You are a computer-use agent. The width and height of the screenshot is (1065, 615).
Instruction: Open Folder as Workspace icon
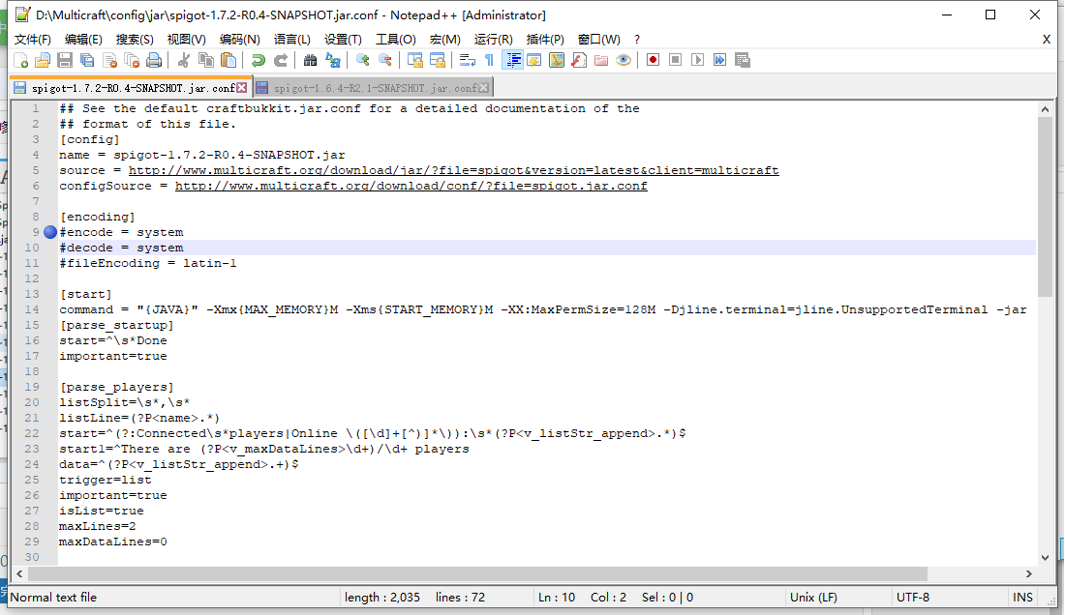point(601,60)
